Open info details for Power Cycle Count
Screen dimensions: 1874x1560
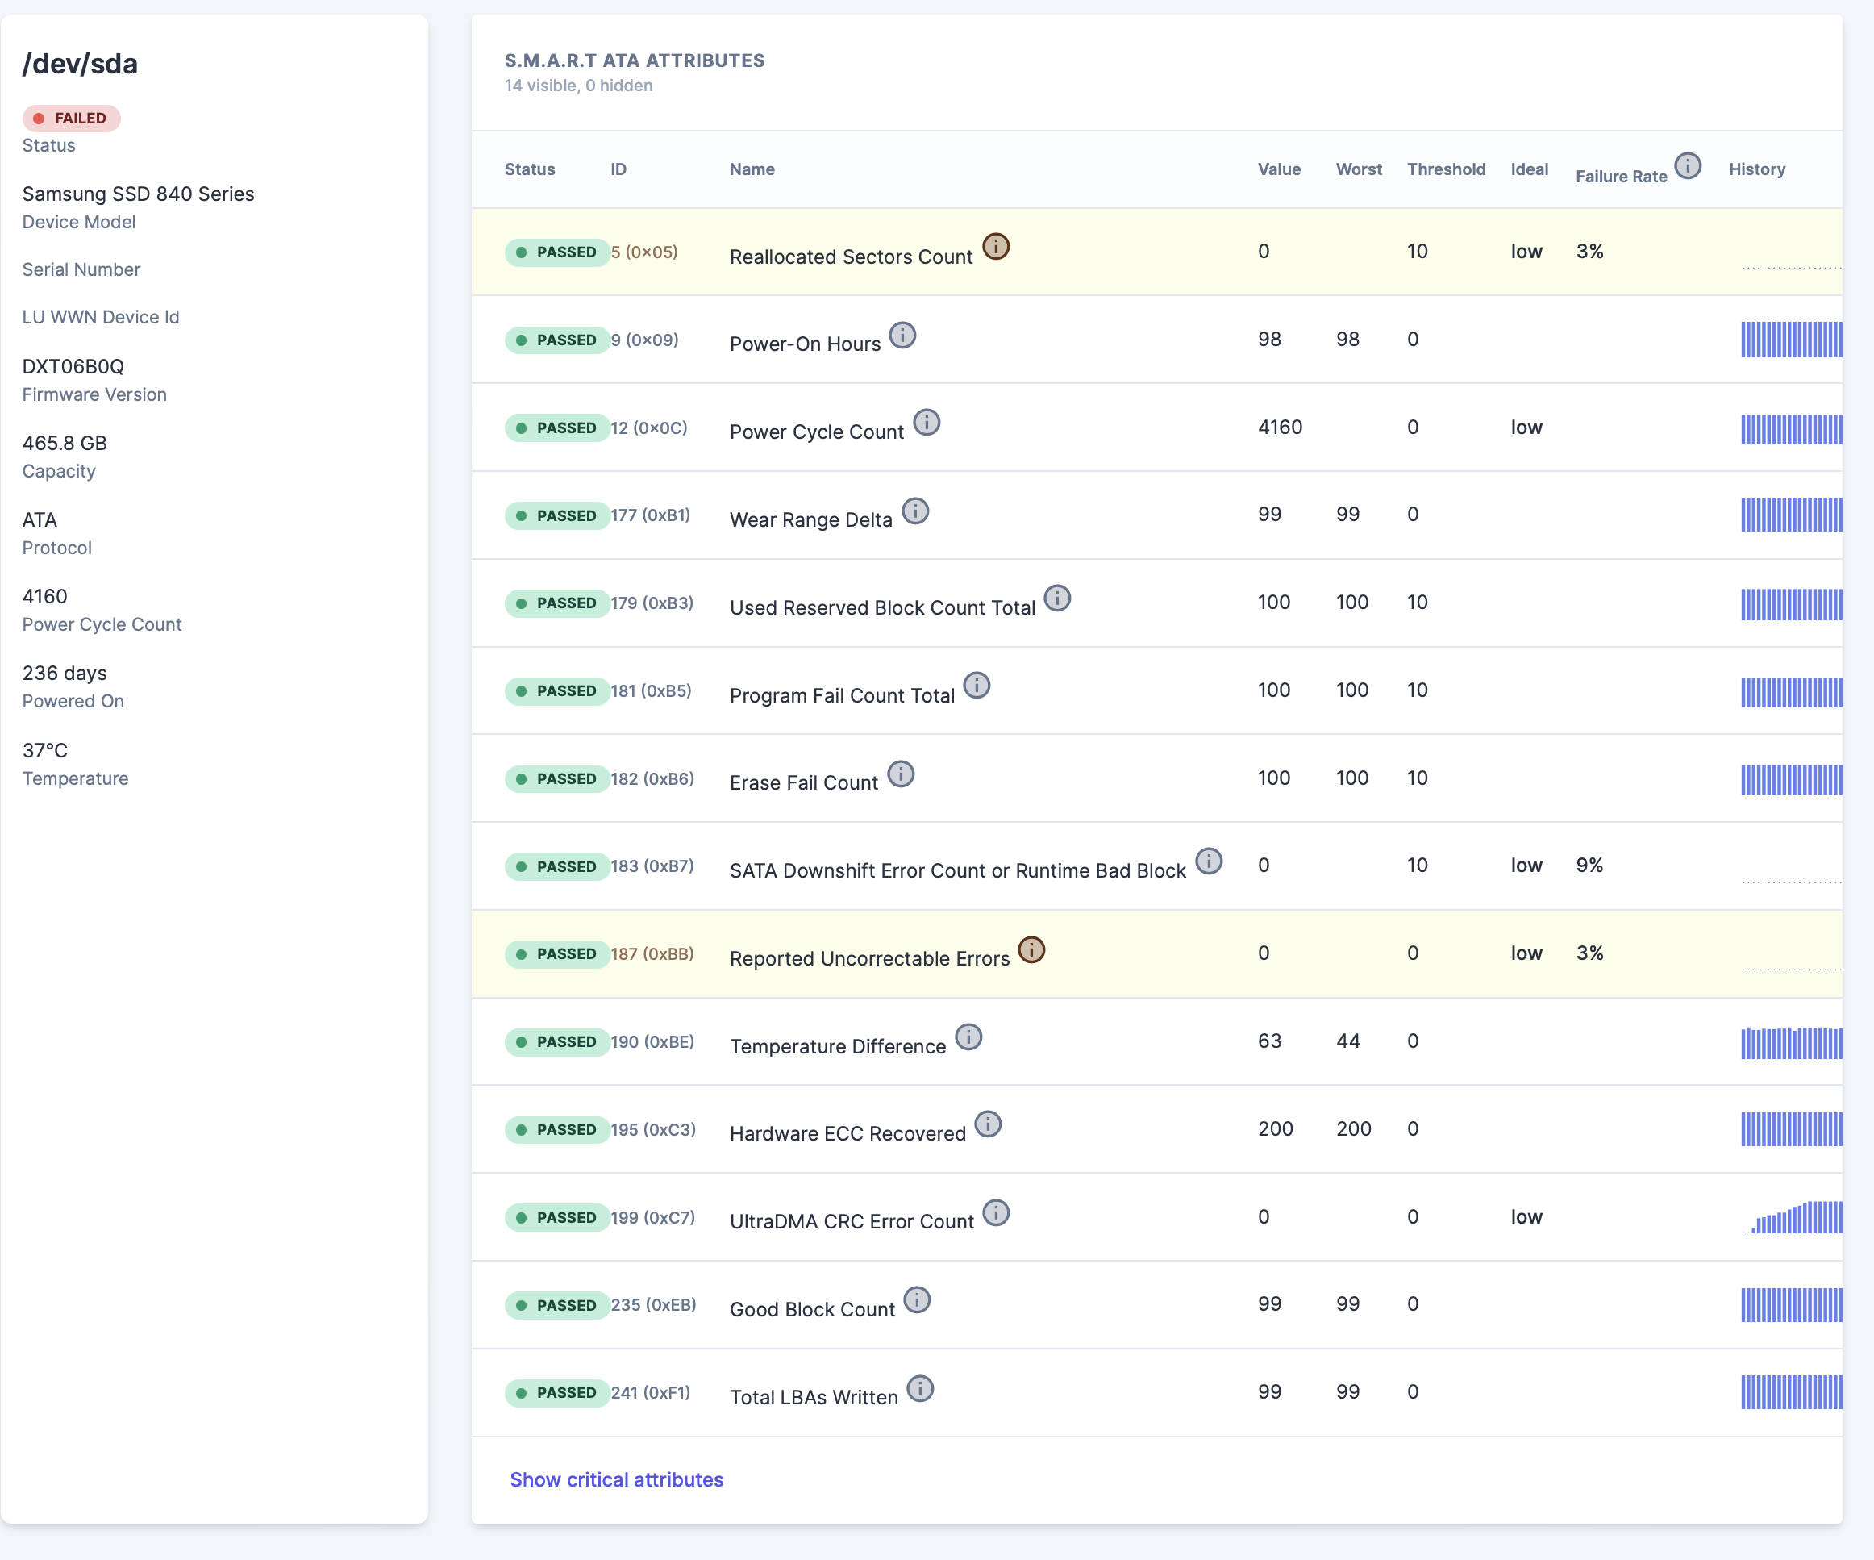928,423
